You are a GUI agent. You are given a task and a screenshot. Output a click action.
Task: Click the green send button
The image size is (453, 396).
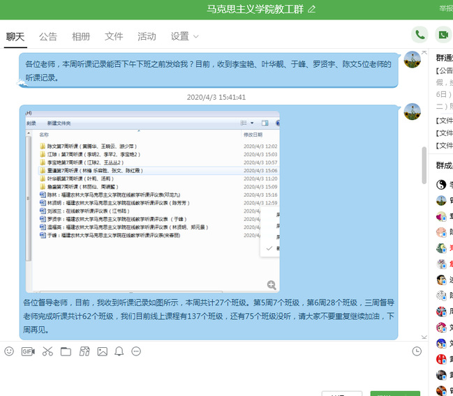395,393
